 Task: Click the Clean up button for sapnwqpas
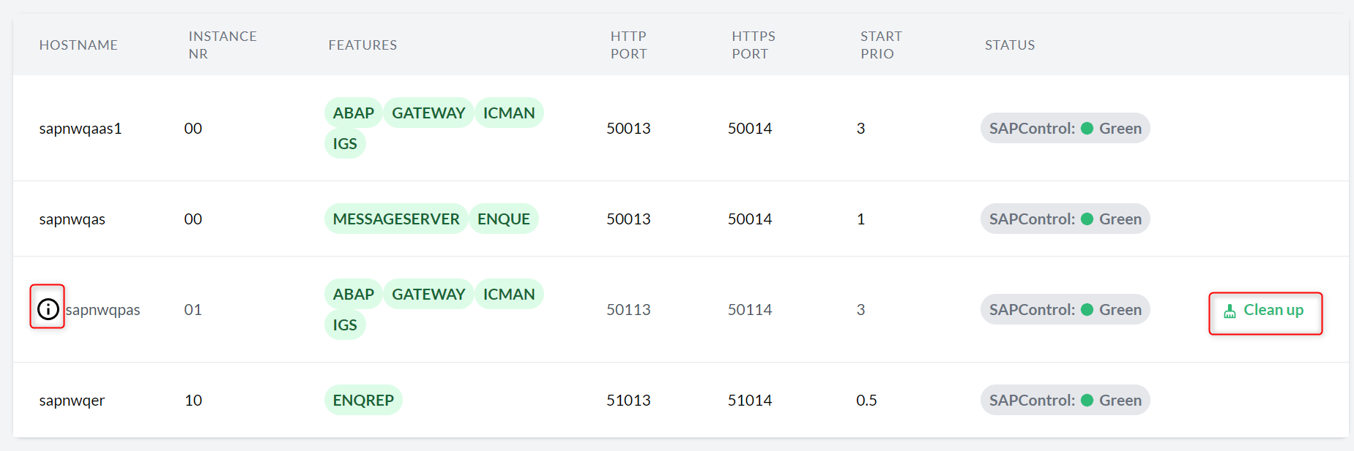pyautogui.click(x=1265, y=311)
